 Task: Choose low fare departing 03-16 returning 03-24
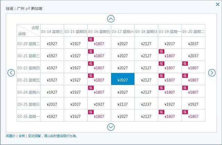99,91
